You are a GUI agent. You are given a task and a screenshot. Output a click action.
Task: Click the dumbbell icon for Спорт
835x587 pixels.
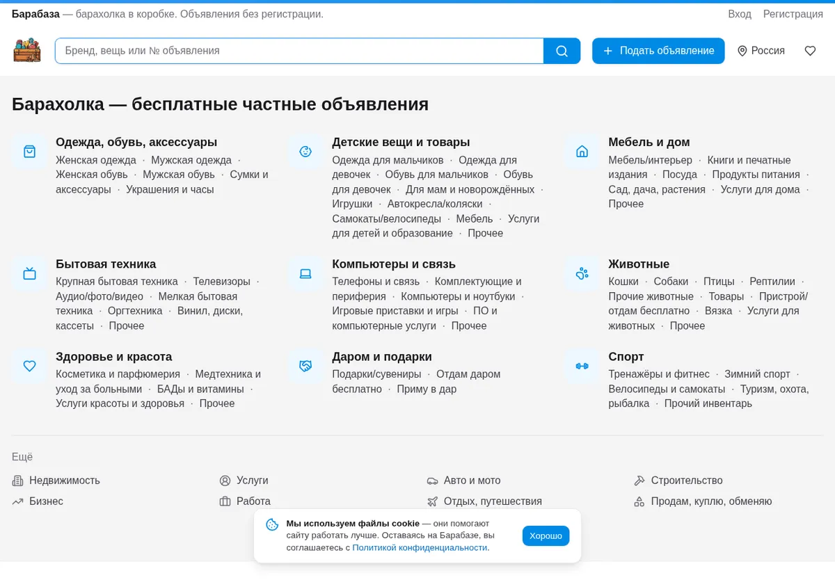pos(582,366)
